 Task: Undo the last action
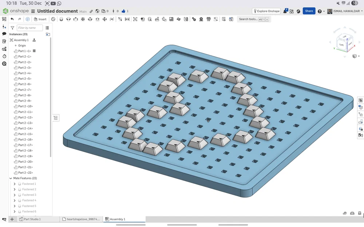click(x=12, y=19)
